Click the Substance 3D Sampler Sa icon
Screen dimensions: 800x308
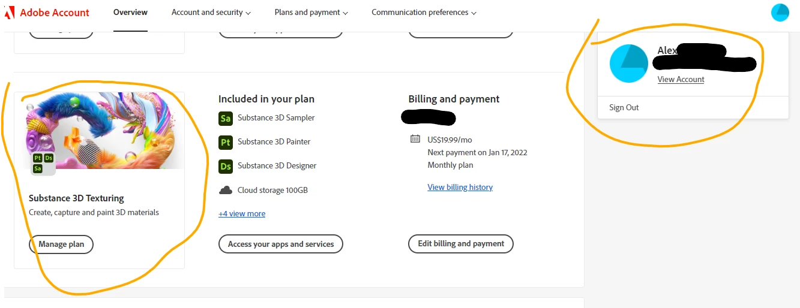tap(225, 118)
